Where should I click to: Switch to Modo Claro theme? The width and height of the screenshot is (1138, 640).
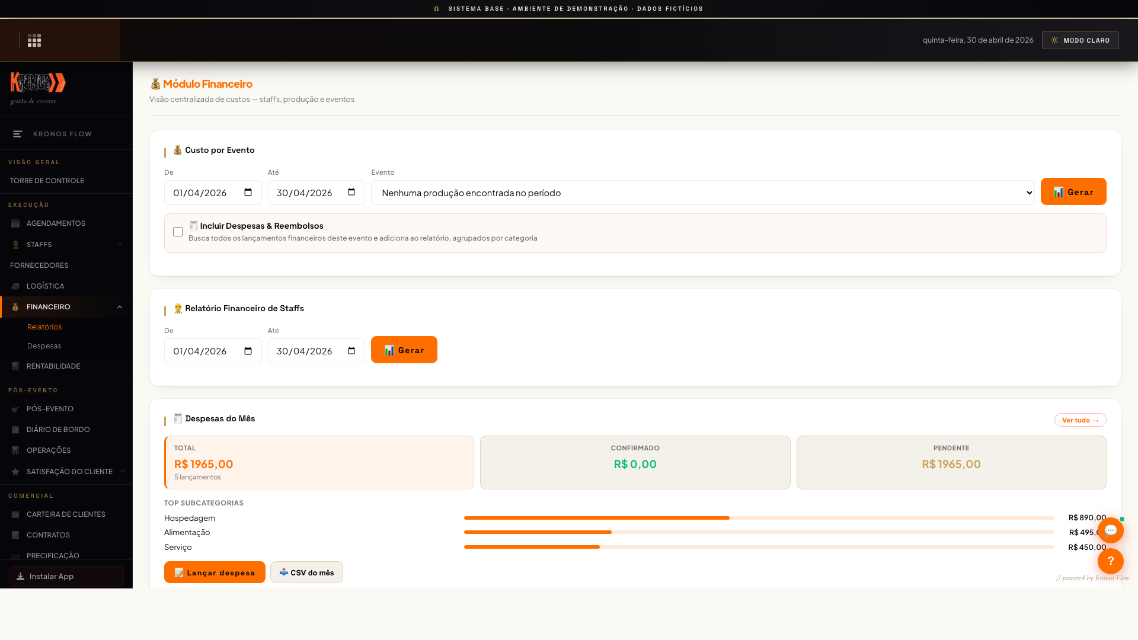coord(1080,40)
